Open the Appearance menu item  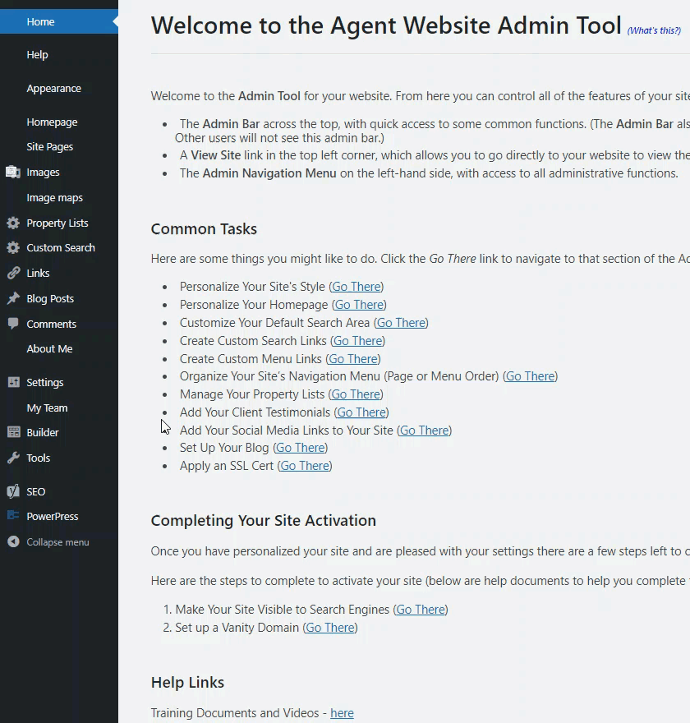[53, 89]
